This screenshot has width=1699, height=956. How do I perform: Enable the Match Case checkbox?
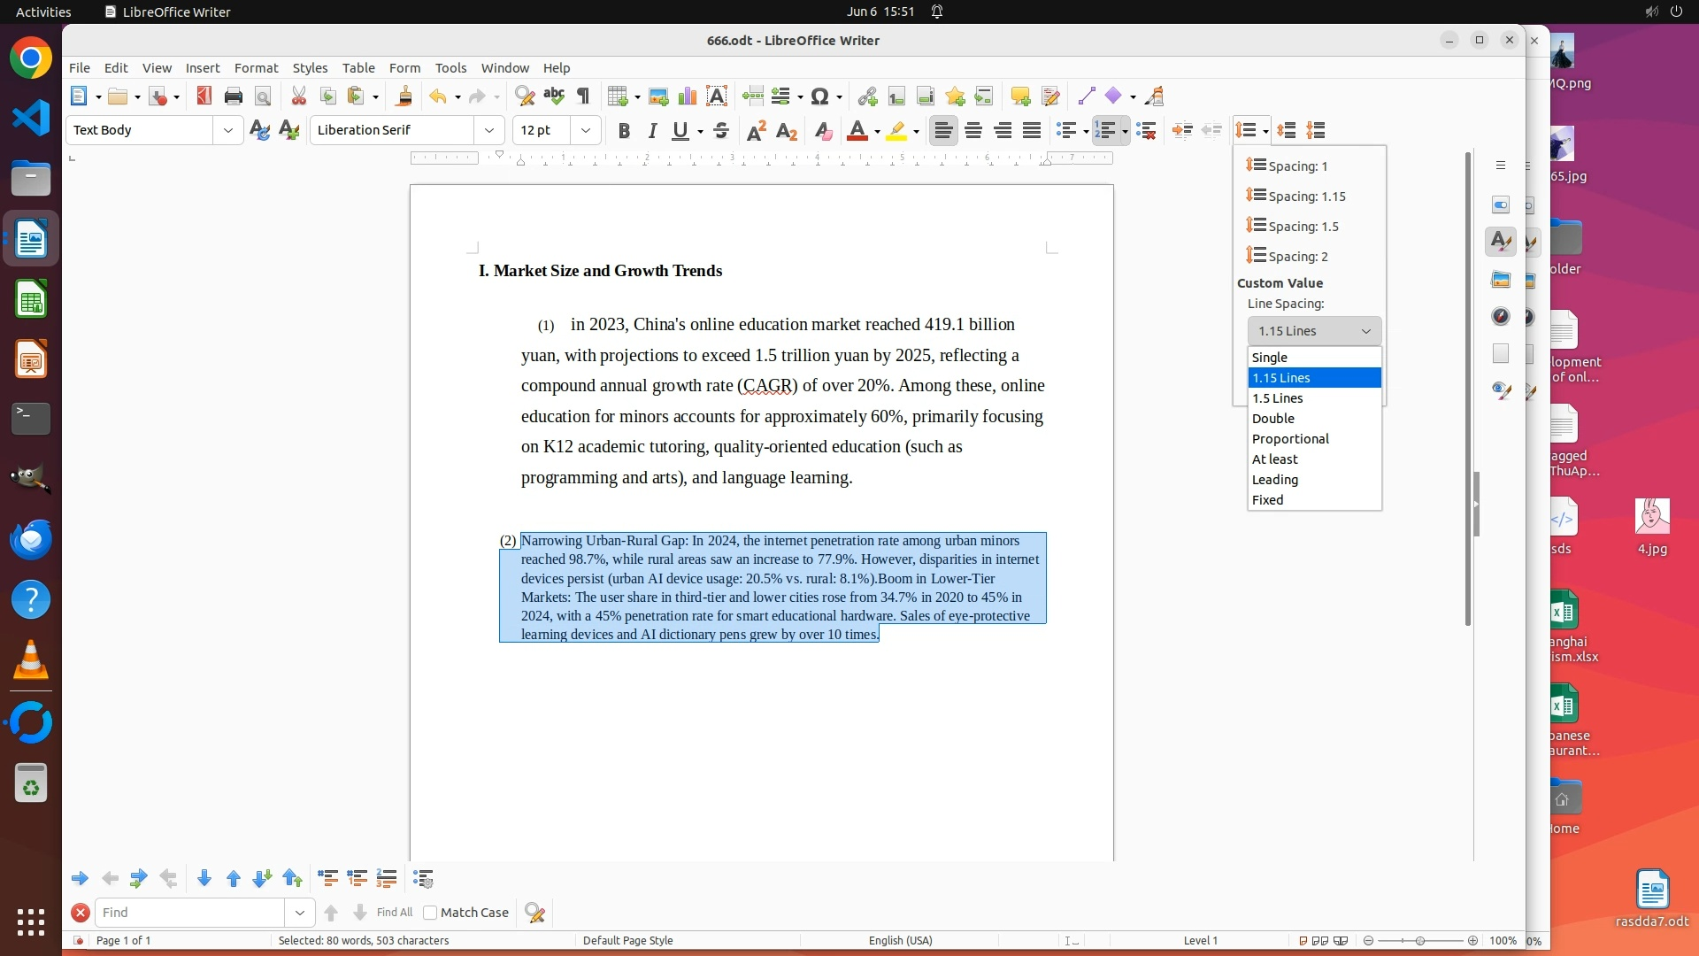[x=431, y=913]
